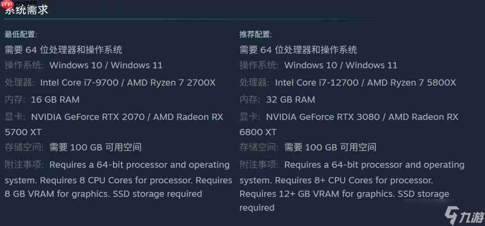Click Intel Core i7-12700 processor line
485x226 pixels.
[366, 83]
